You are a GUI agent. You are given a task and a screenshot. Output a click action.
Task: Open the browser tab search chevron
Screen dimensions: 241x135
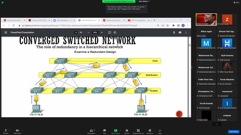pos(167,20)
